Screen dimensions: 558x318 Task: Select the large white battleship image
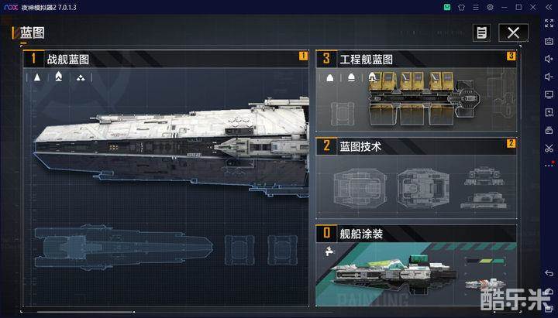[x=171, y=145]
